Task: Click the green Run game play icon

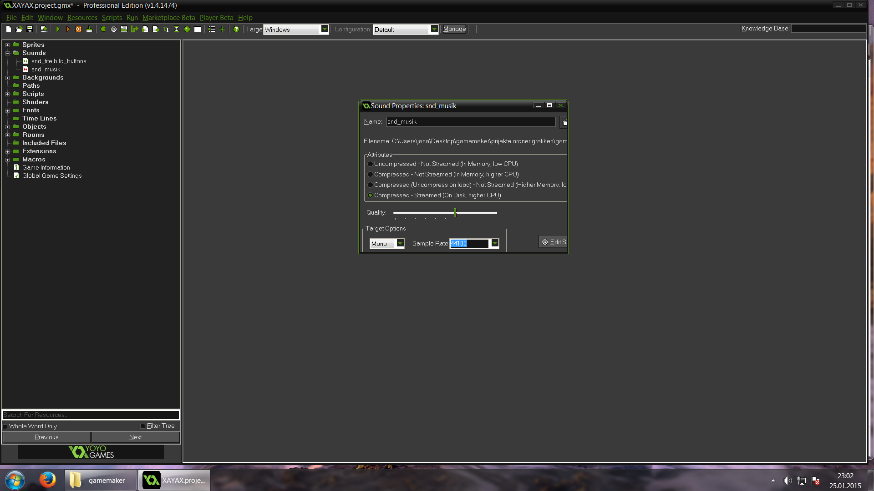Action: click(x=58, y=29)
